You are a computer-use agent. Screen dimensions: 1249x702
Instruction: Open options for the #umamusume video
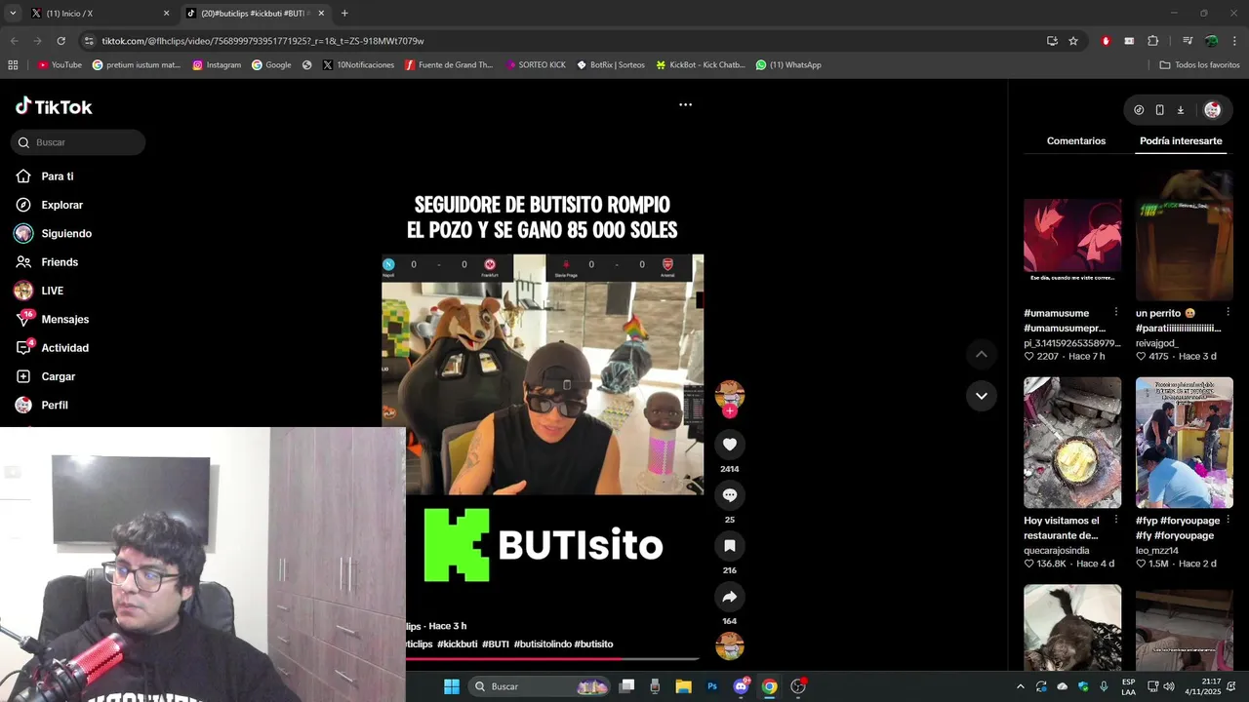tap(1116, 312)
